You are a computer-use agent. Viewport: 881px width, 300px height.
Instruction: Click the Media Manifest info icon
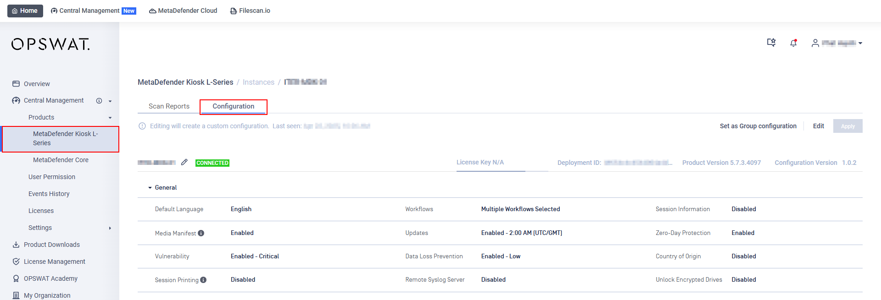point(201,233)
